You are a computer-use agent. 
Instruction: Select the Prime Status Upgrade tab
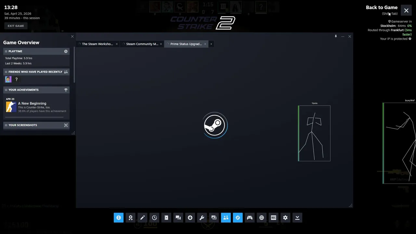(186, 44)
